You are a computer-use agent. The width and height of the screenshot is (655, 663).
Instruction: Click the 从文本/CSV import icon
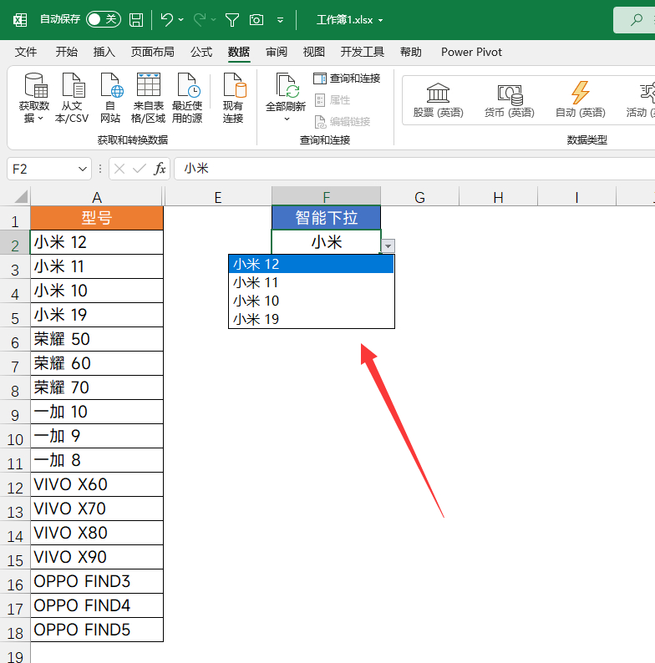tap(72, 98)
